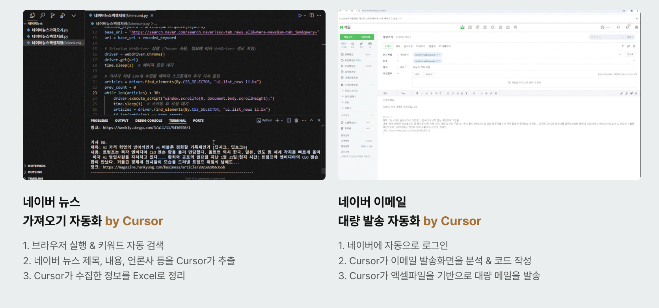Open the Source Control branch icon in Cursor
659x308 pixels.
[53, 15]
